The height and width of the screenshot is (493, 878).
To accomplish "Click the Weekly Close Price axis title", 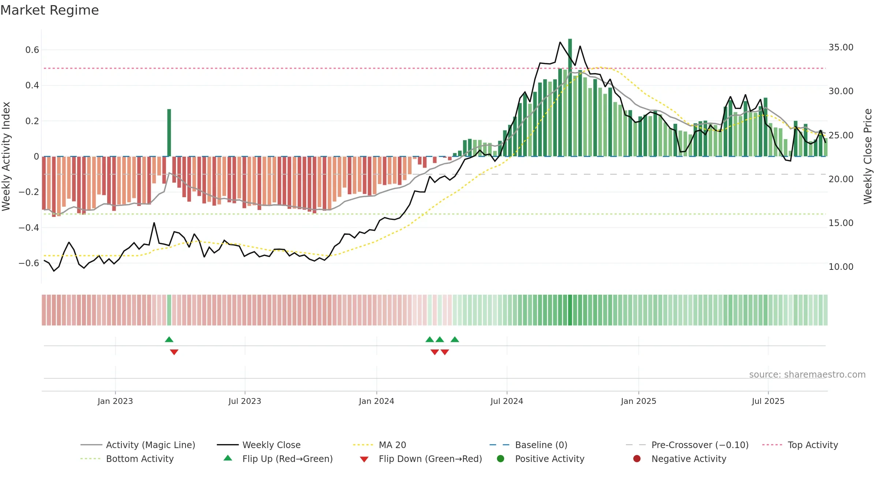I will [x=868, y=156].
